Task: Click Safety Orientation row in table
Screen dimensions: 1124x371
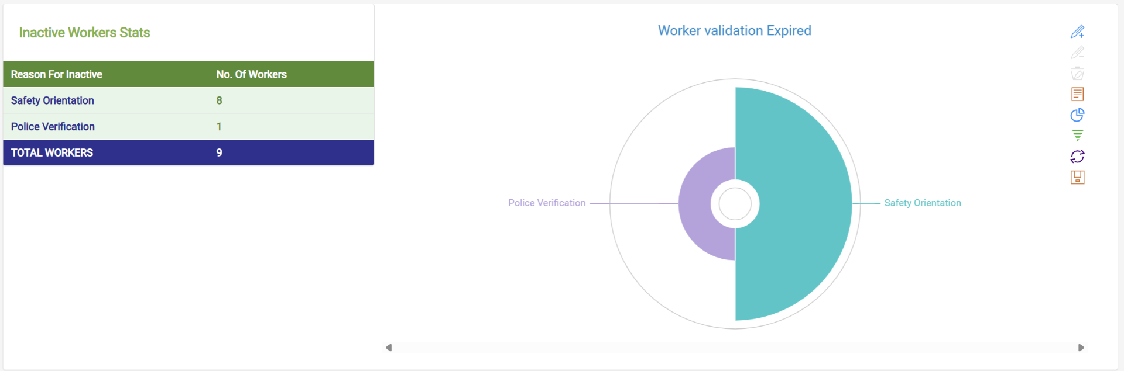Action: [x=189, y=100]
